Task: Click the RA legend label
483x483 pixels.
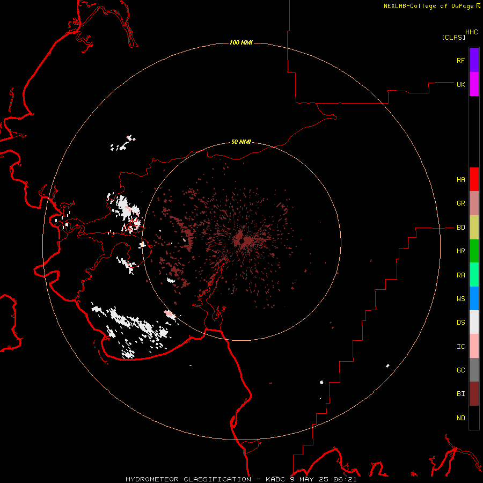Action: (460, 275)
